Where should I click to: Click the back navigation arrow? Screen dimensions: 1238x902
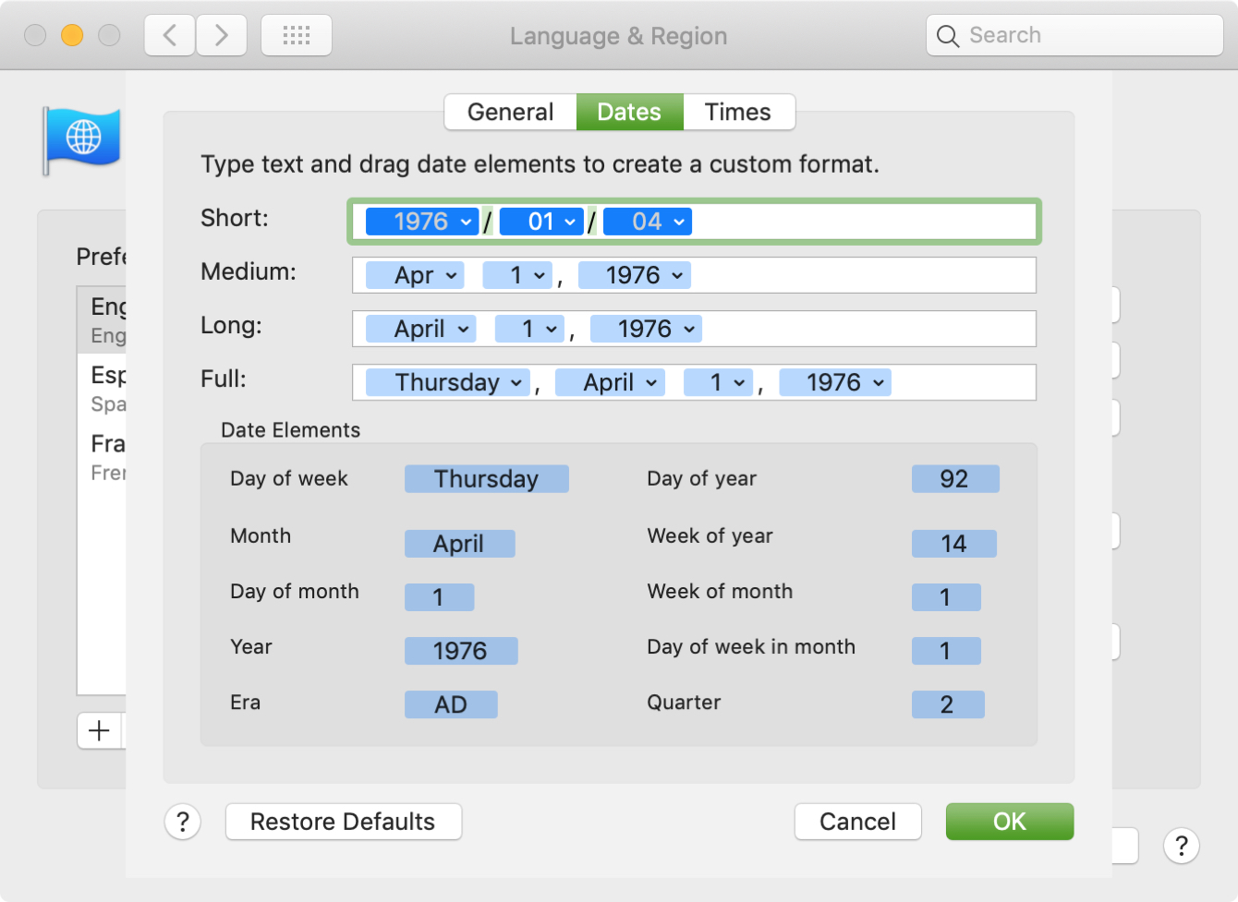[x=170, y=36]
